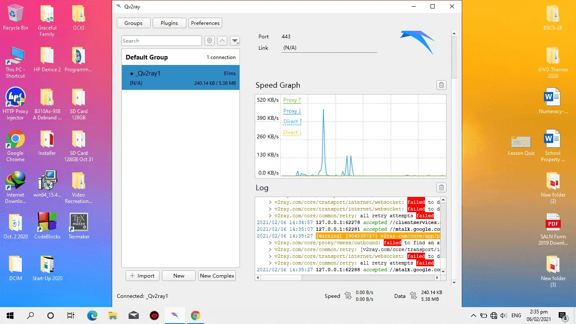Launch Microsoft Edge from the taskbar
Image resolution: width=576 pixels, height=324 pixels.
[92, 315]
